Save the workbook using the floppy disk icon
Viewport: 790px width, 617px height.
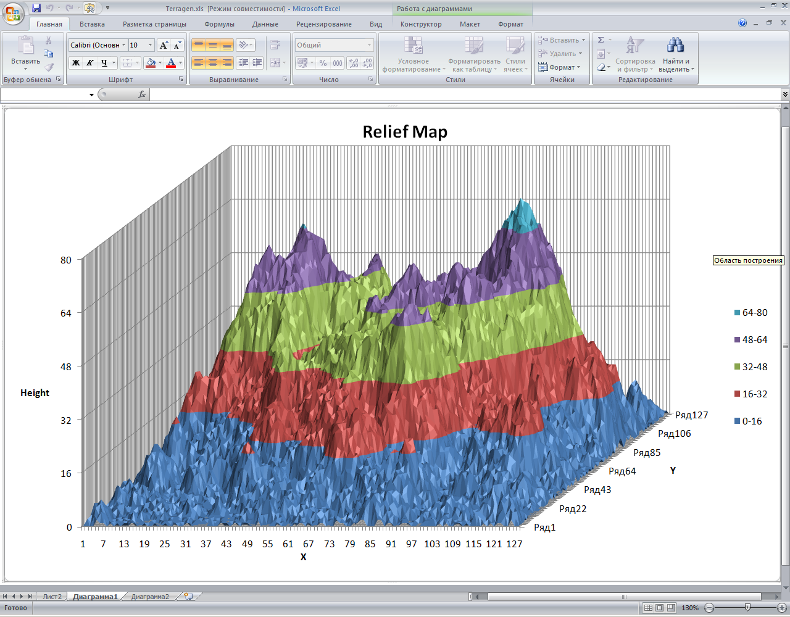pos(36,8)
